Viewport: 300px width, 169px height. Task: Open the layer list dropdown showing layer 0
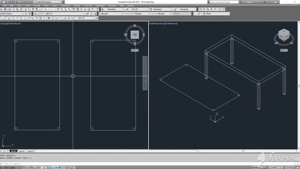[x=61, y=14]
